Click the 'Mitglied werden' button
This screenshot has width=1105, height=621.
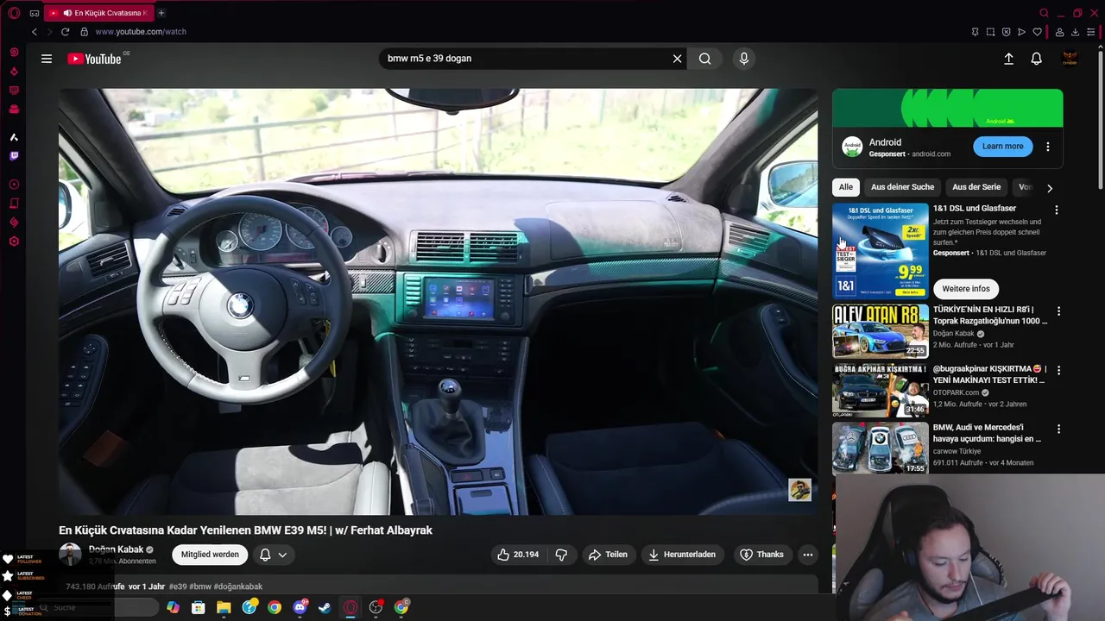point(210,555)
